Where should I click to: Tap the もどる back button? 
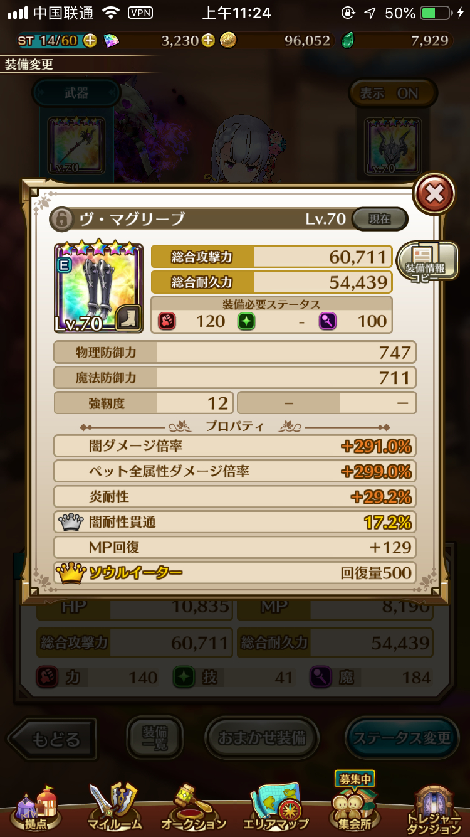pyautogui.click(x=53, y=738)
